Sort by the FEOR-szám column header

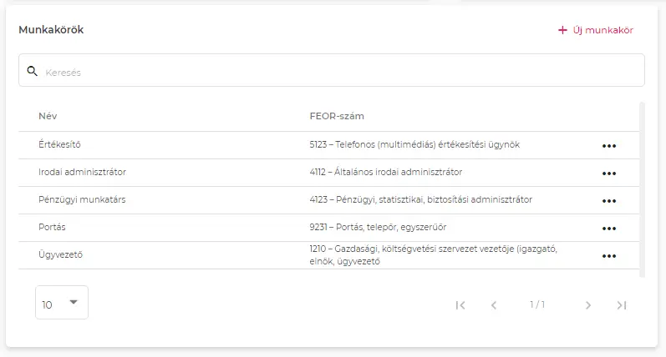point(336,116)
